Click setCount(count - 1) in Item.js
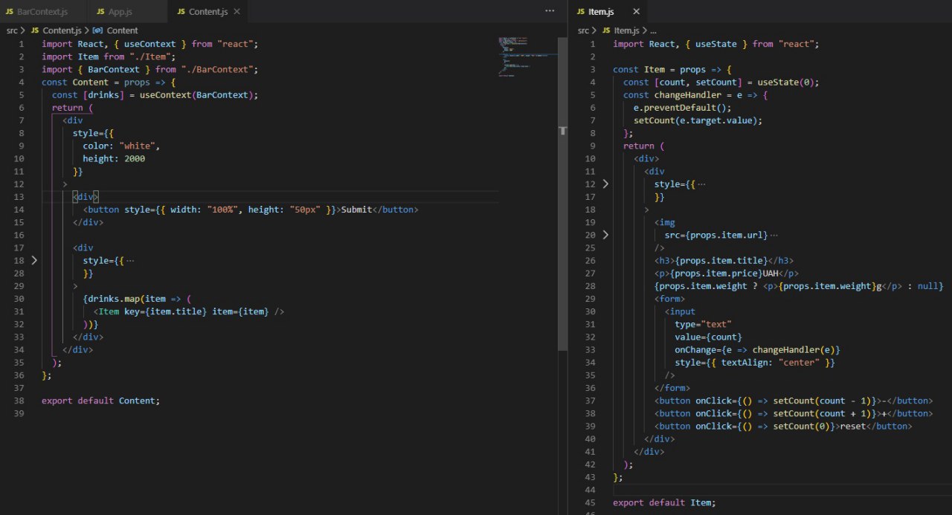Viewport: 952px width, 515px height. point(822,401)
